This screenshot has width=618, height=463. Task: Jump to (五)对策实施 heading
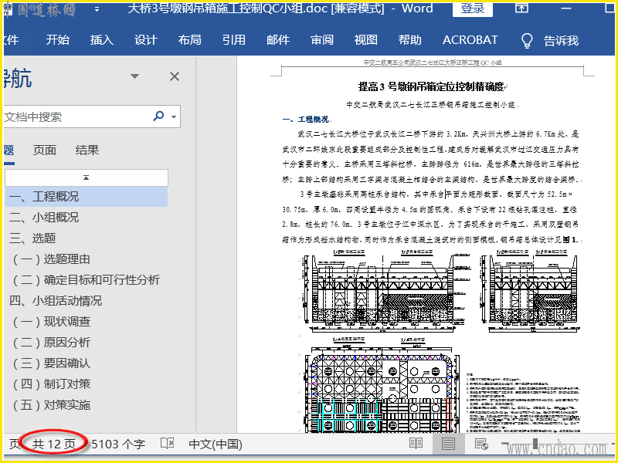[x=52, y=405]
